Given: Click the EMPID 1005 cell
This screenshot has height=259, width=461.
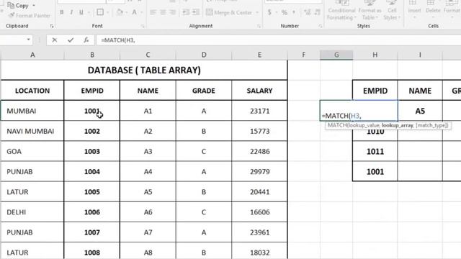Looking at the screenshot, I should click(x=92, y=192).
